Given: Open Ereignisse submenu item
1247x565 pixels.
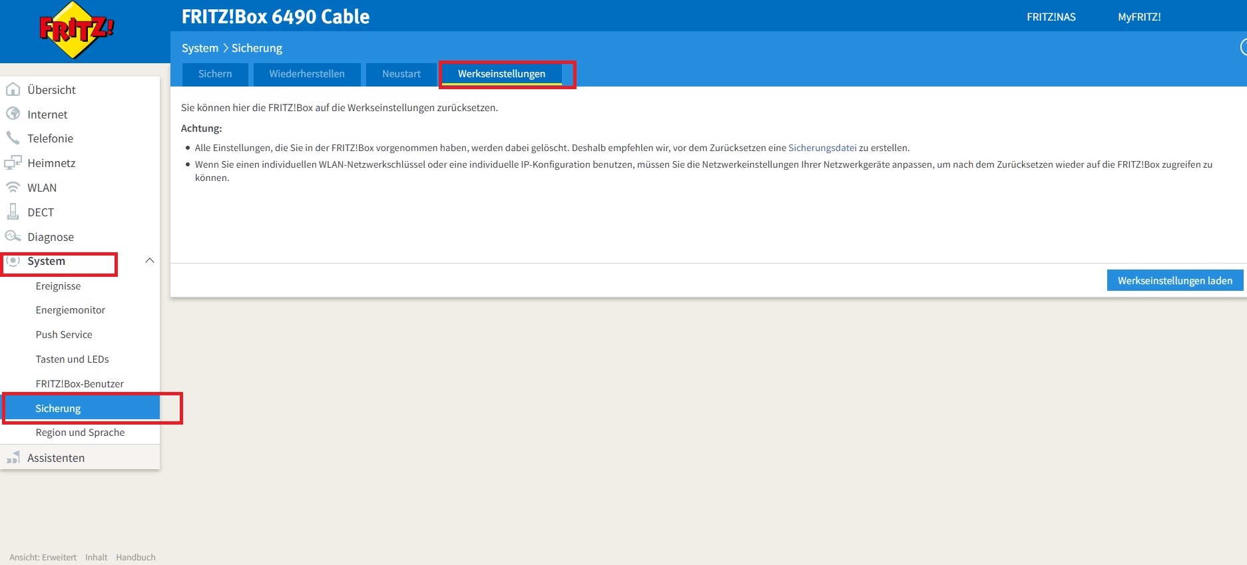Looking at the screenshot, I should click(x=58, y=286).
